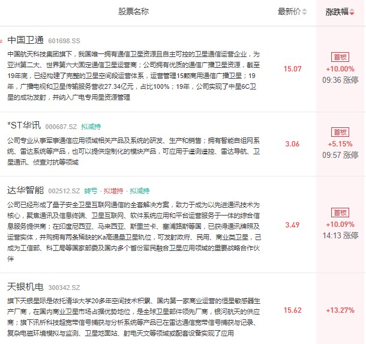Click the 拟增持 tag for 达华智能
This screenshot has height=344, width=366.
point(113,191)
